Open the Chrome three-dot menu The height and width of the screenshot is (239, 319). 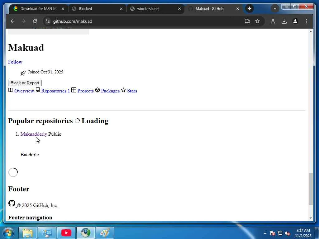point(307,21)
